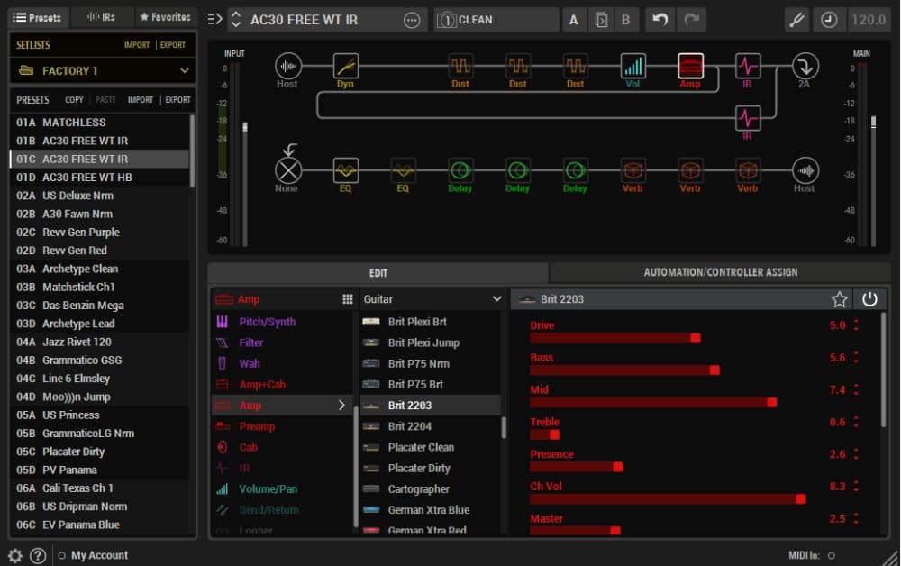Switch to Automation/Controller Assign tab

tap(720, 272)
